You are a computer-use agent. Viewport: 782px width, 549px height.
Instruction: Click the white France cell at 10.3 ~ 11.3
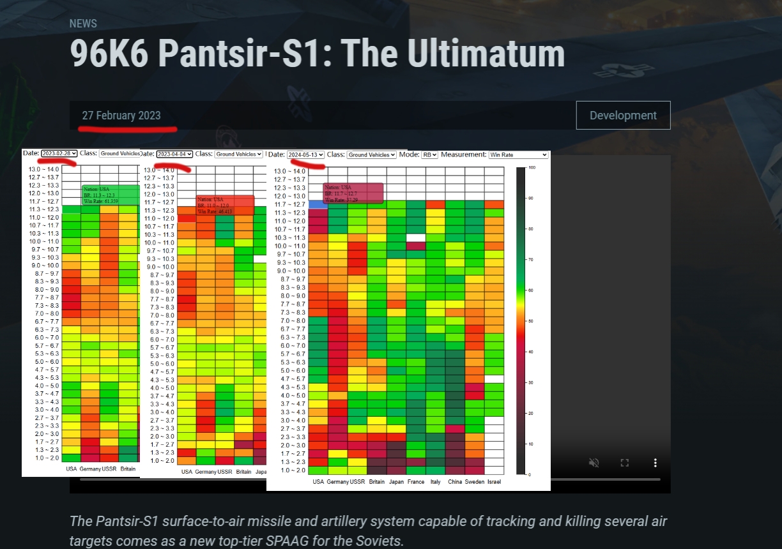(x=416, y=237)
